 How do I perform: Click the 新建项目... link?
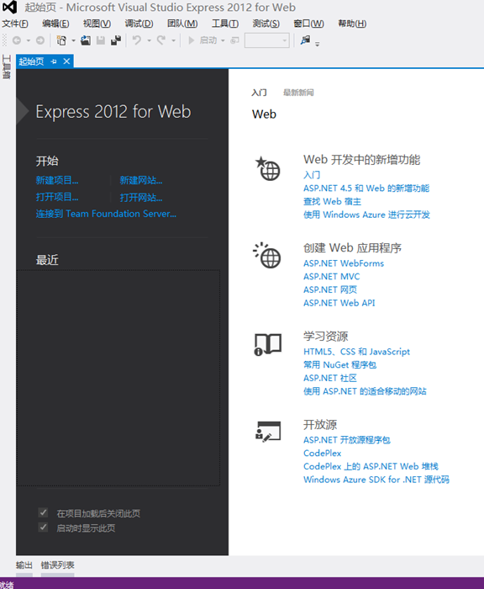(x=57, y=180)
